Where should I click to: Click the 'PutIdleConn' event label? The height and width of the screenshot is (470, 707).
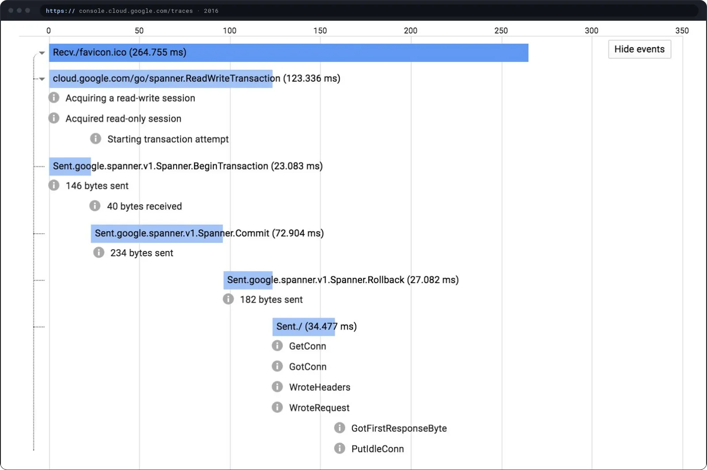[378, 449]
